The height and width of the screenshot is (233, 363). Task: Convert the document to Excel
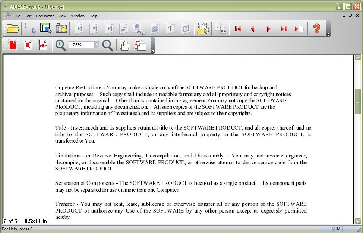point(79,28)
